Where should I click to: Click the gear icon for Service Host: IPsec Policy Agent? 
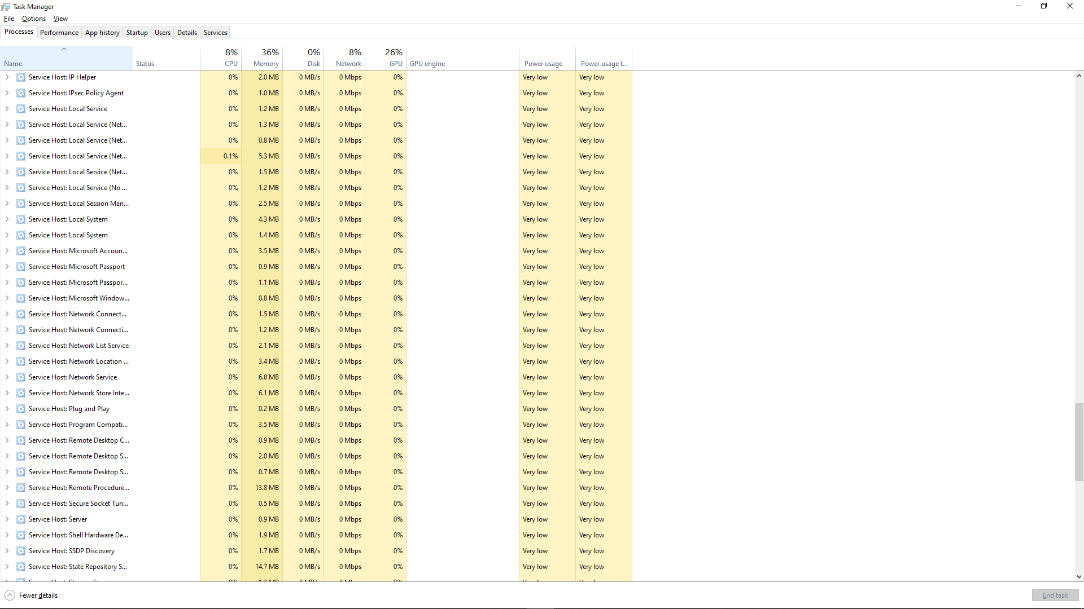[21, 93]
